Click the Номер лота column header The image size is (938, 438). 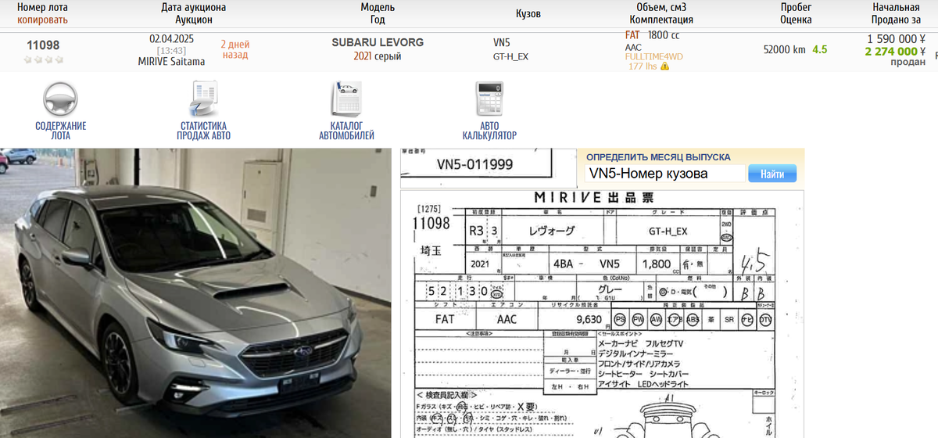42,7
